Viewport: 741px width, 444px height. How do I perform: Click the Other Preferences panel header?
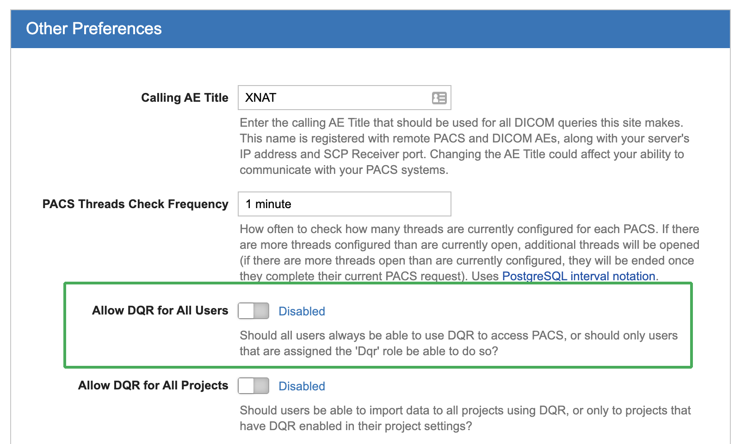[x=370, y=29]
